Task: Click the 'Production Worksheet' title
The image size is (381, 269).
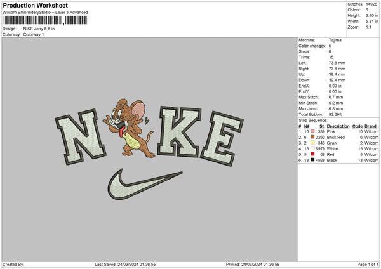Action: [x=36, y=5]
